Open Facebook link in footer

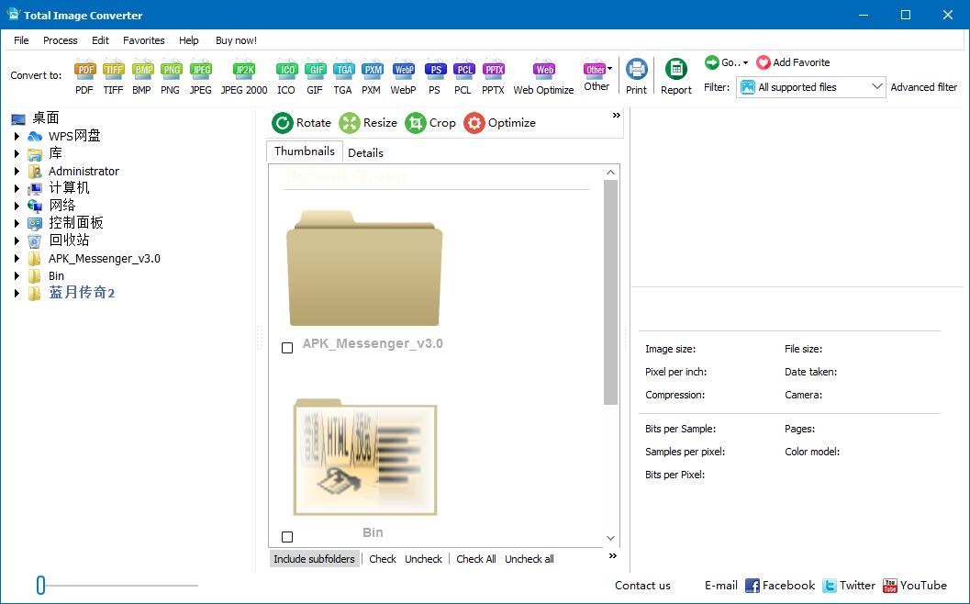point(780,586)
